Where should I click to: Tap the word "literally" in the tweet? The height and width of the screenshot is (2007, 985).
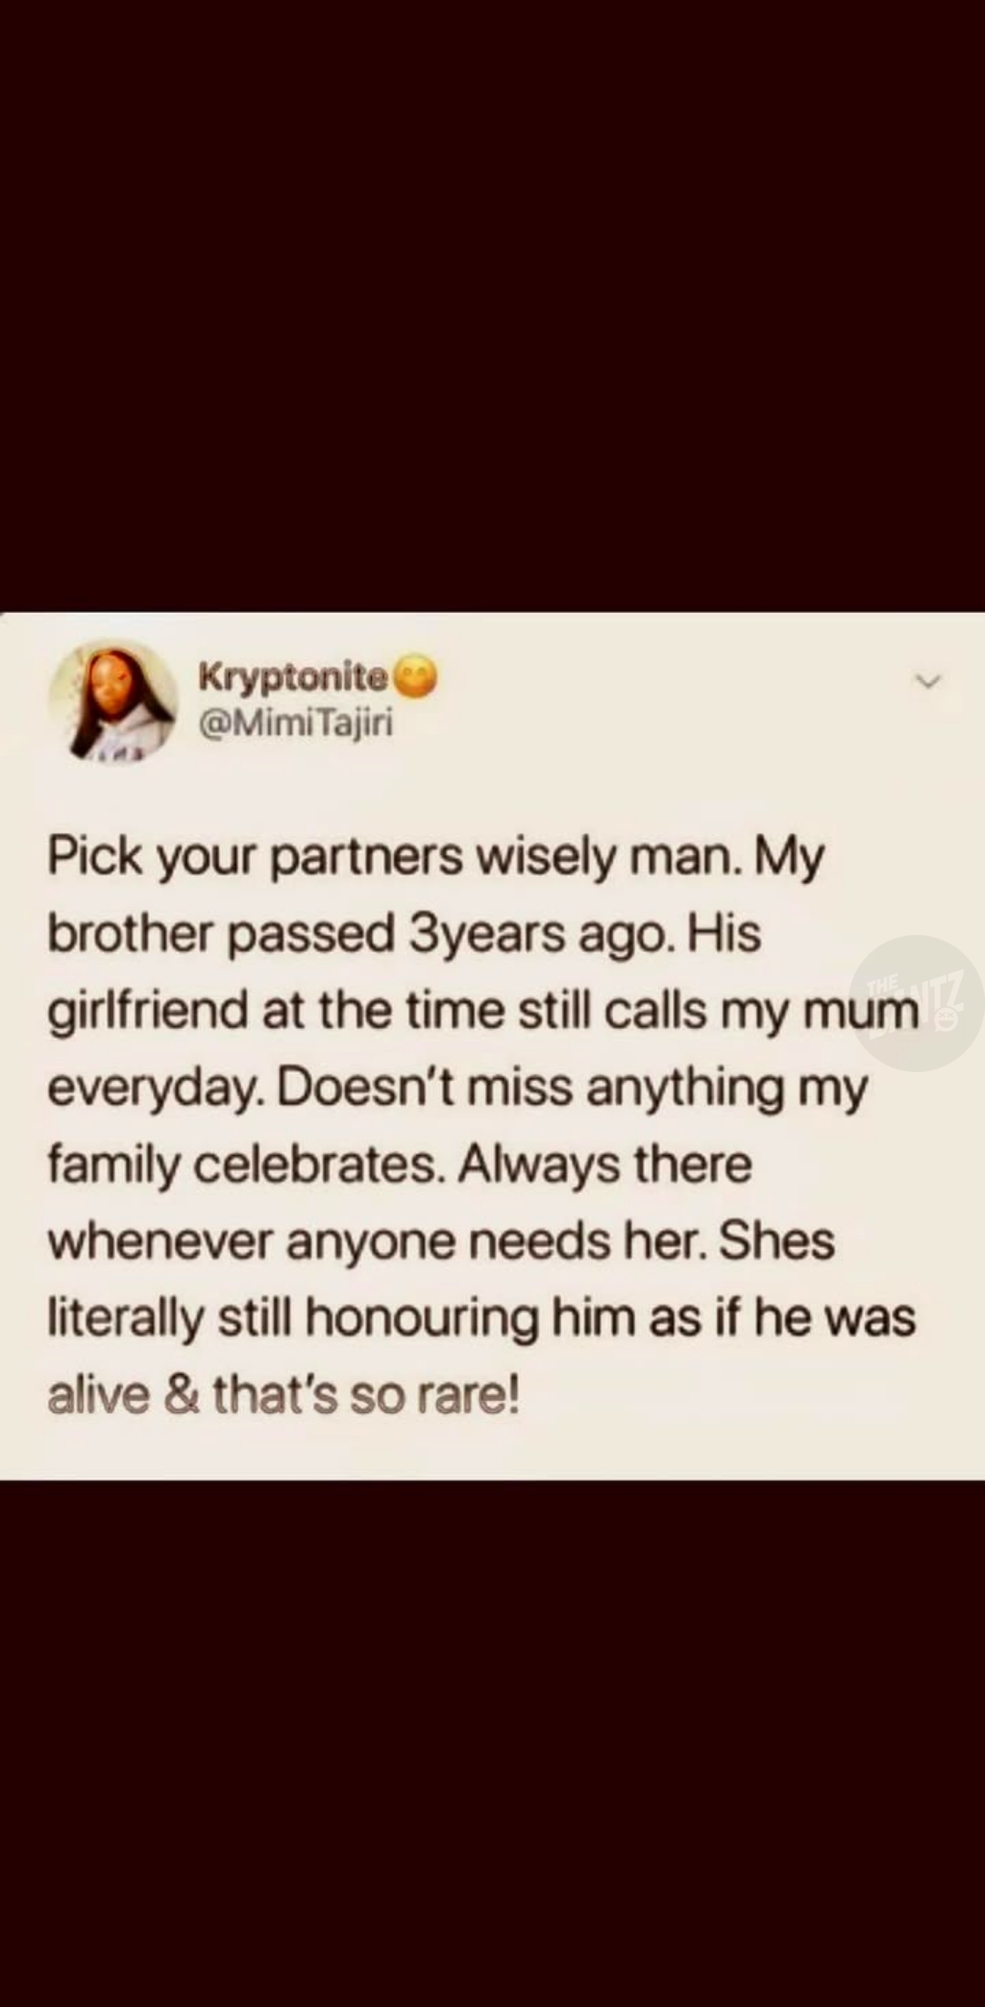coord(125,1318)
